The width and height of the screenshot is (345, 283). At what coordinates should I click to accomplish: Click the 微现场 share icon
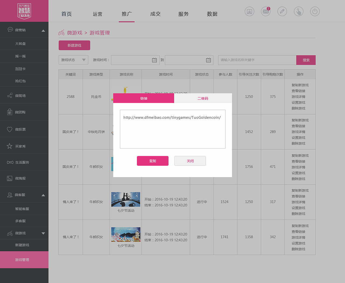[x=10, y=96]
